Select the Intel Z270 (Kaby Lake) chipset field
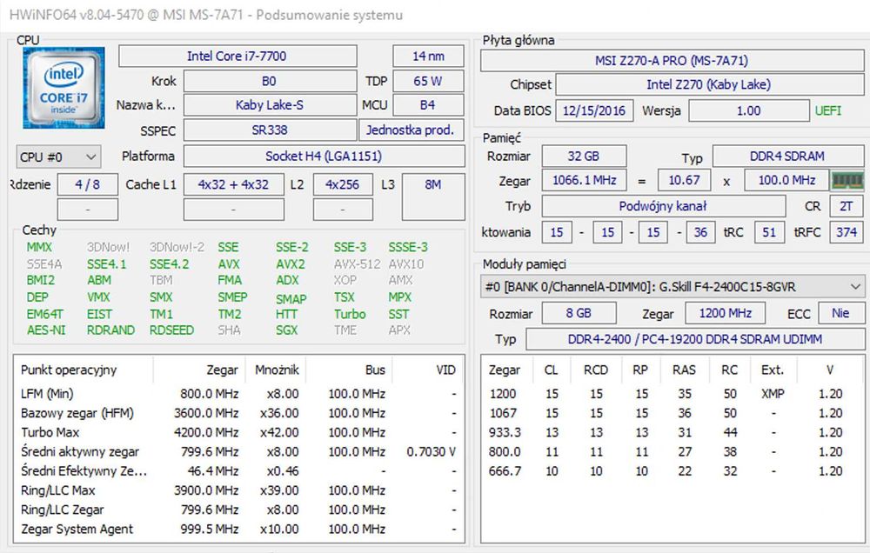 [x=710, y=84]
